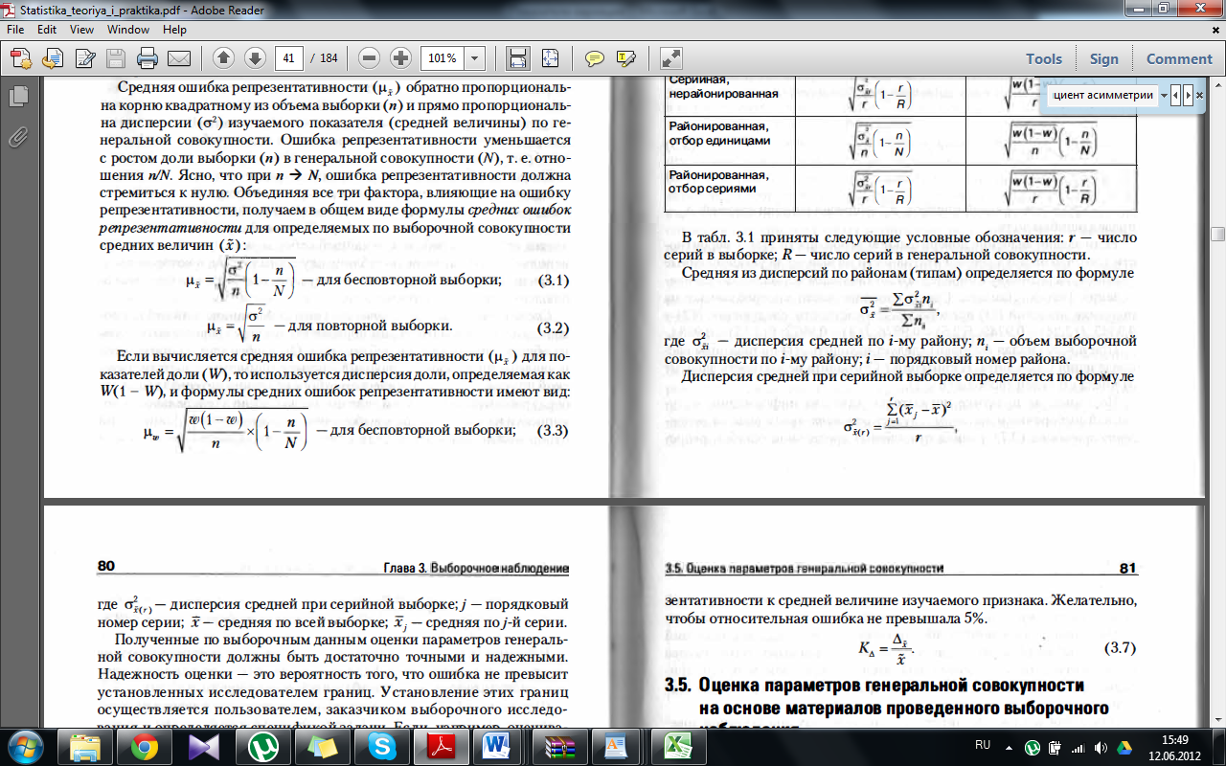
Task: Click the volume speaker tray icon
Action: point(1100,747)
